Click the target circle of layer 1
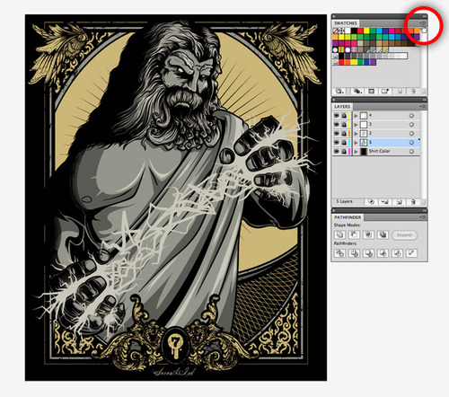The width and height of the screenshot is (449, 397). pos(411,143)
